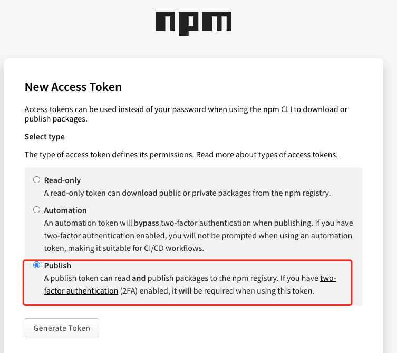Click the intro paragraph about npm CLI
Image resolution: width=397 pixels, height=353 pixels.
[186, 114]
